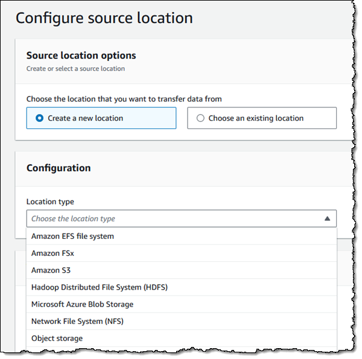This screenshot has width=362, height=359.
Task: Choose Amazon EFS file system from the list
Action: 72,237
